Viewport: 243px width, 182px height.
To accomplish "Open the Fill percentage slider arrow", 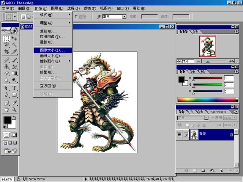I will click(x=235, y=125).
